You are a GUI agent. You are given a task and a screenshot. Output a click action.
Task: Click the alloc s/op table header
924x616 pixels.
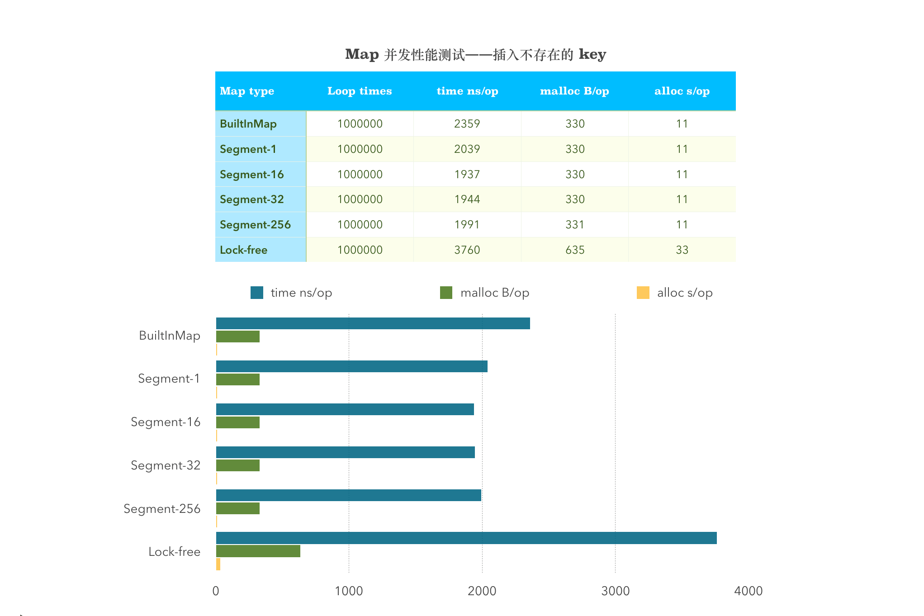click(682, 91)
